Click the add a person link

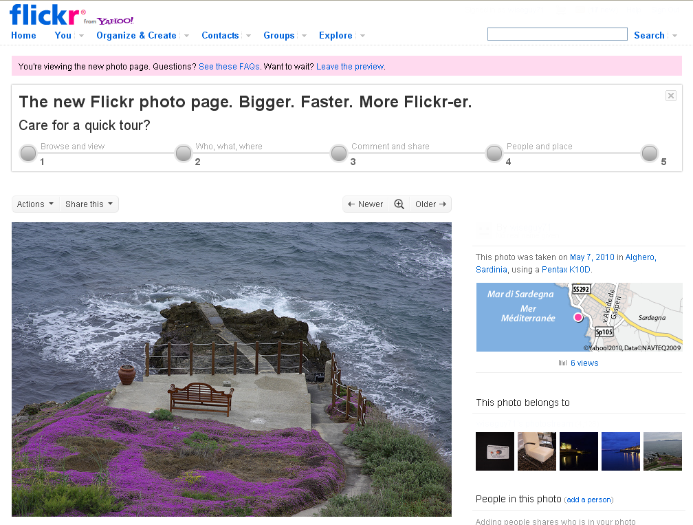588,500
